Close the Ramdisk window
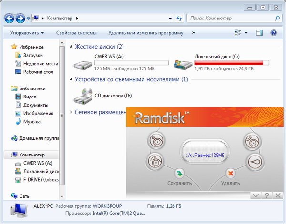 (x=278, y=195)
